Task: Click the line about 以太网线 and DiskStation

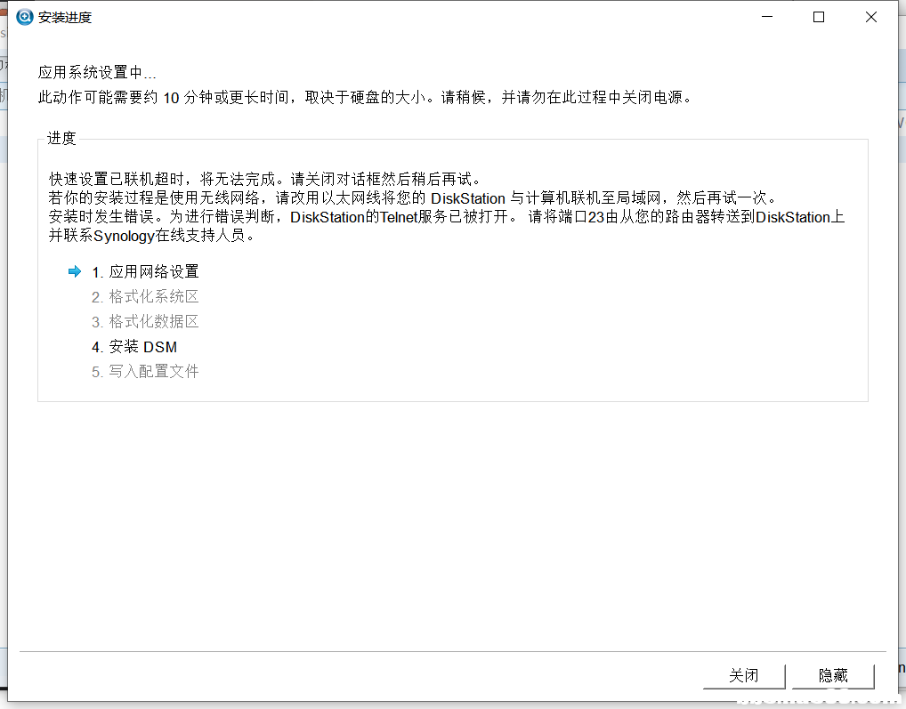Action: tap(412, 198)
